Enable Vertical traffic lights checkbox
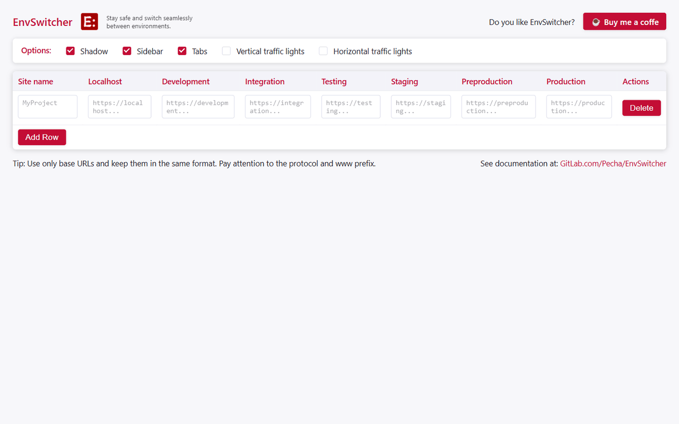Viewport: 679px width, 424px height. point(227,51)
